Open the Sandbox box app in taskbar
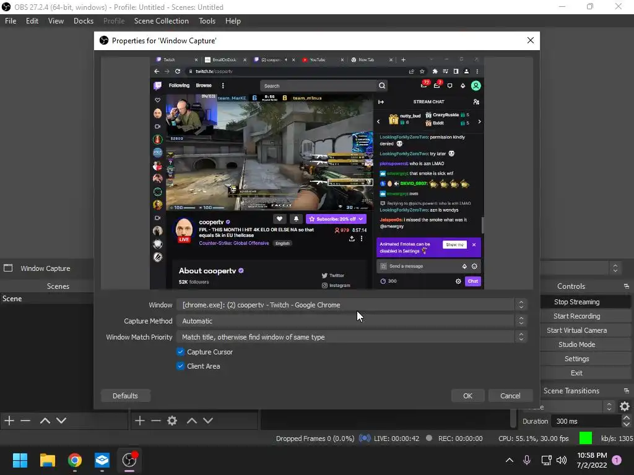Image resolution: width=634 pixels, height=475 pixels. tap(102, 460)
